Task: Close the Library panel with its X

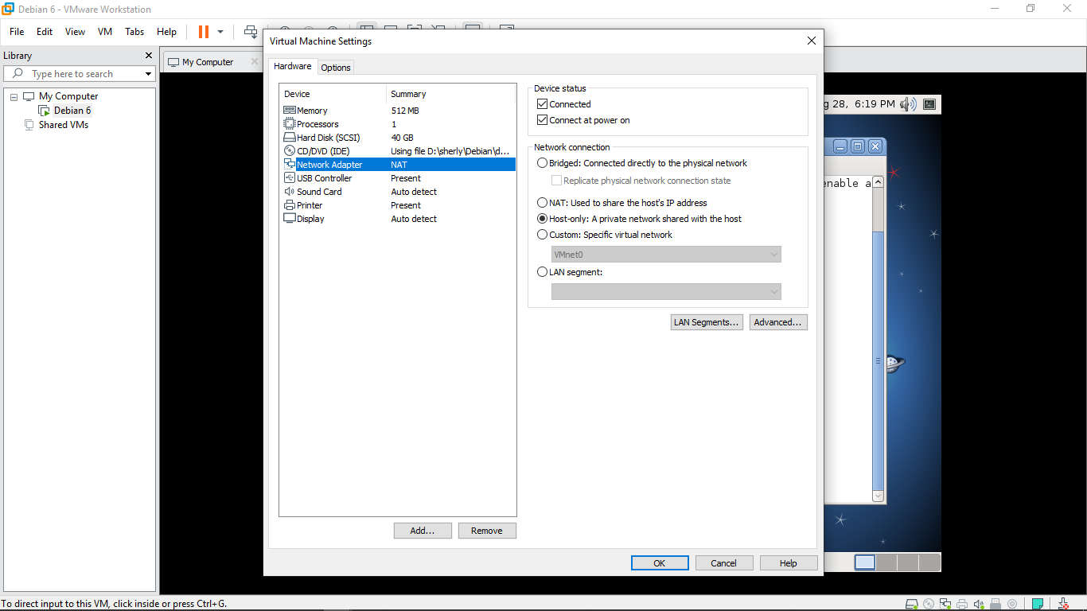Action: [148, 56]
